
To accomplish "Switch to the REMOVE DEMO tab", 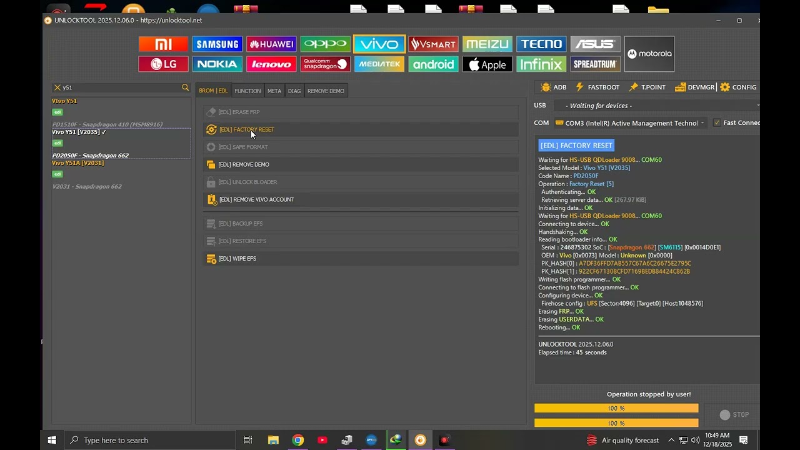I will pos(326,91).
